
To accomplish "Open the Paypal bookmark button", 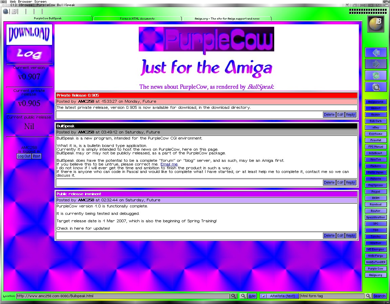I will coord(375,192).
